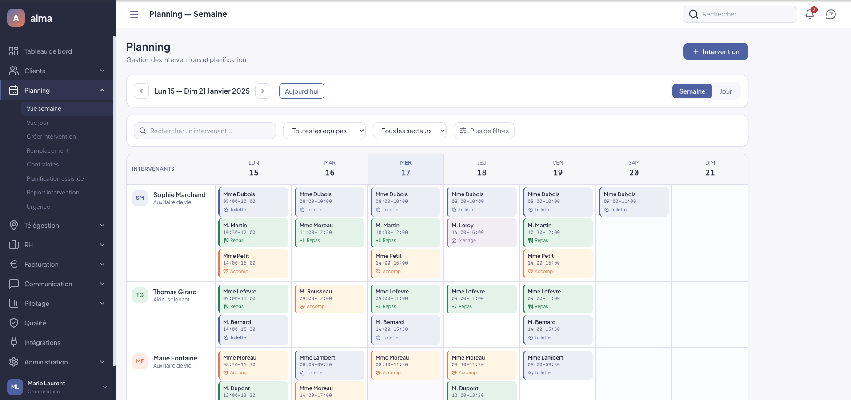The image size is (851, 400).
Task: Select the RH briefcase icon
Action: (x=14, y=245)
